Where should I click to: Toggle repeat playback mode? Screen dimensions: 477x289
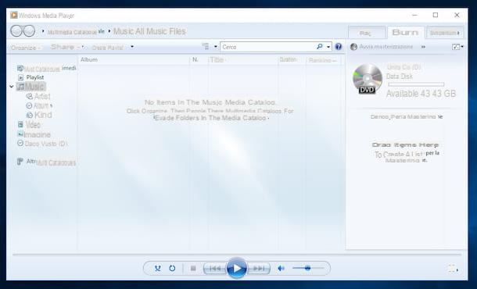(x=172, y=269)
